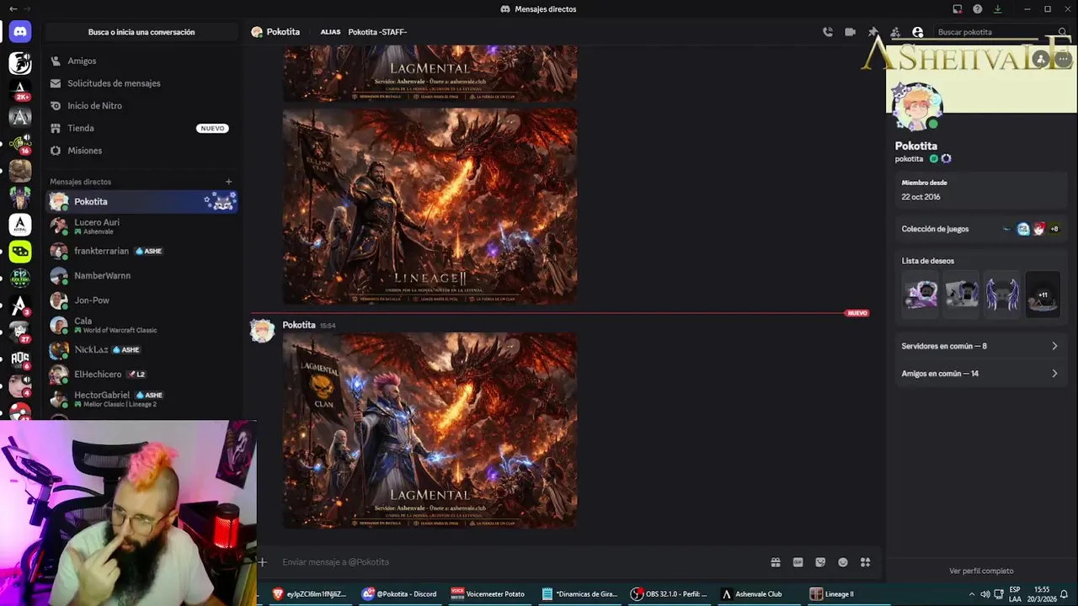This screenshot has height=606, width=1078.
Task: Open the GIF picker
Action: pos(798,562)
